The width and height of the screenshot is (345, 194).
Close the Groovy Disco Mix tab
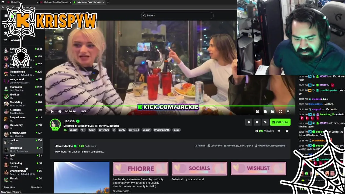[x=70, y=2]
